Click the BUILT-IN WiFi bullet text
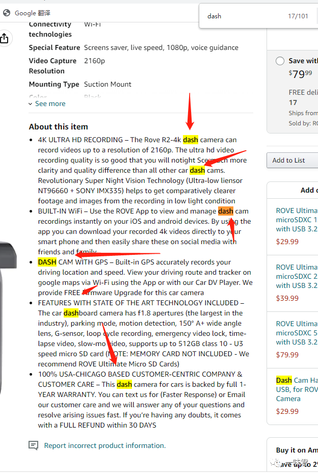Viewport: 318px width, 476px height. click(144, 231)
